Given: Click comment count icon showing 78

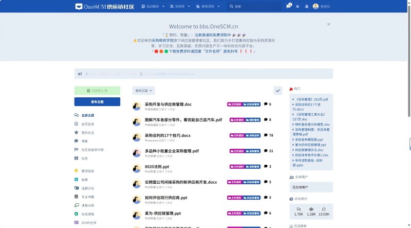Looking at the screenshot, I should pyautogui.click(x=266, y=135).
